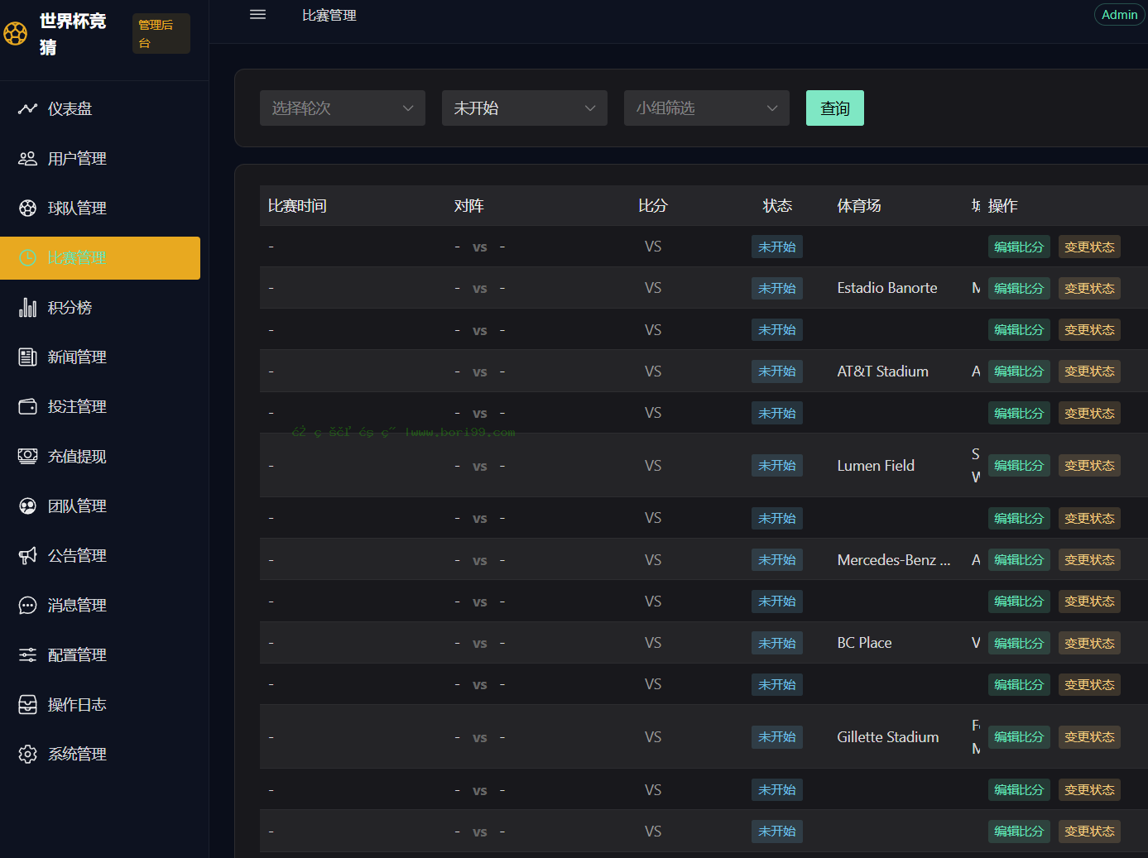1148x858 pixels.
Task: Click the news management document icon
Action: [x=28, y=357]
